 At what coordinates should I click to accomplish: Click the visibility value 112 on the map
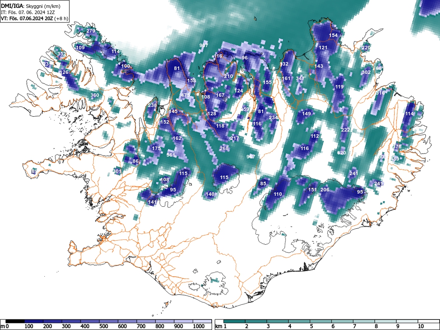pos(315,136)
